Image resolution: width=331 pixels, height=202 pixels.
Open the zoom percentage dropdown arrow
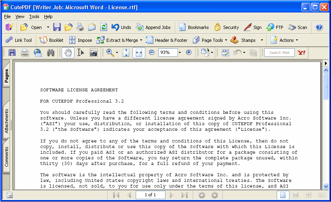180,52
